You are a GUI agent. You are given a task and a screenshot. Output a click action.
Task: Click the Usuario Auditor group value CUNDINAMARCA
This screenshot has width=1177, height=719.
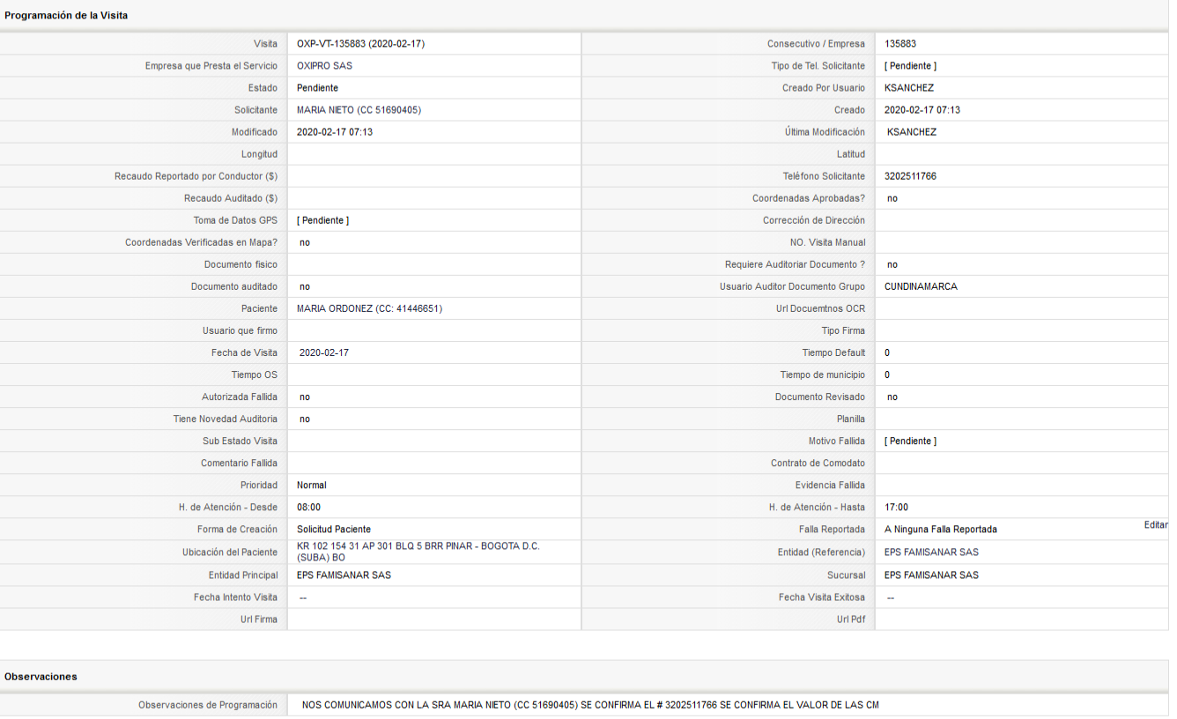click(x=921, y=286)
